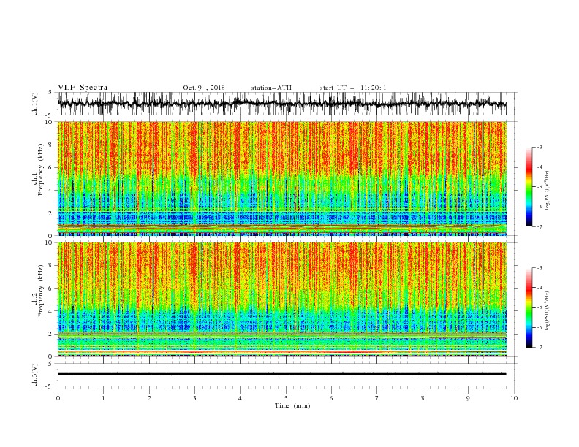Click time axis tick label "5" on bottom axis
The height and width of the screenshot is (447, 579).
pos(286,398)
